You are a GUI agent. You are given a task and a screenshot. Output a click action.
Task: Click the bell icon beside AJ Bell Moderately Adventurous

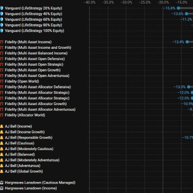click(2, 160)
